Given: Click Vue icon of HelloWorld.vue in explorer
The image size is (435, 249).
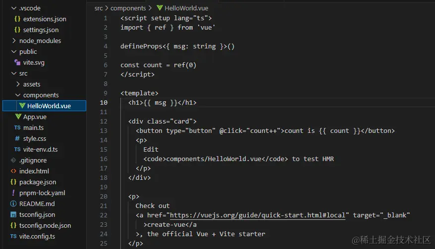Looking at the screenshot, I should [22, 106].
